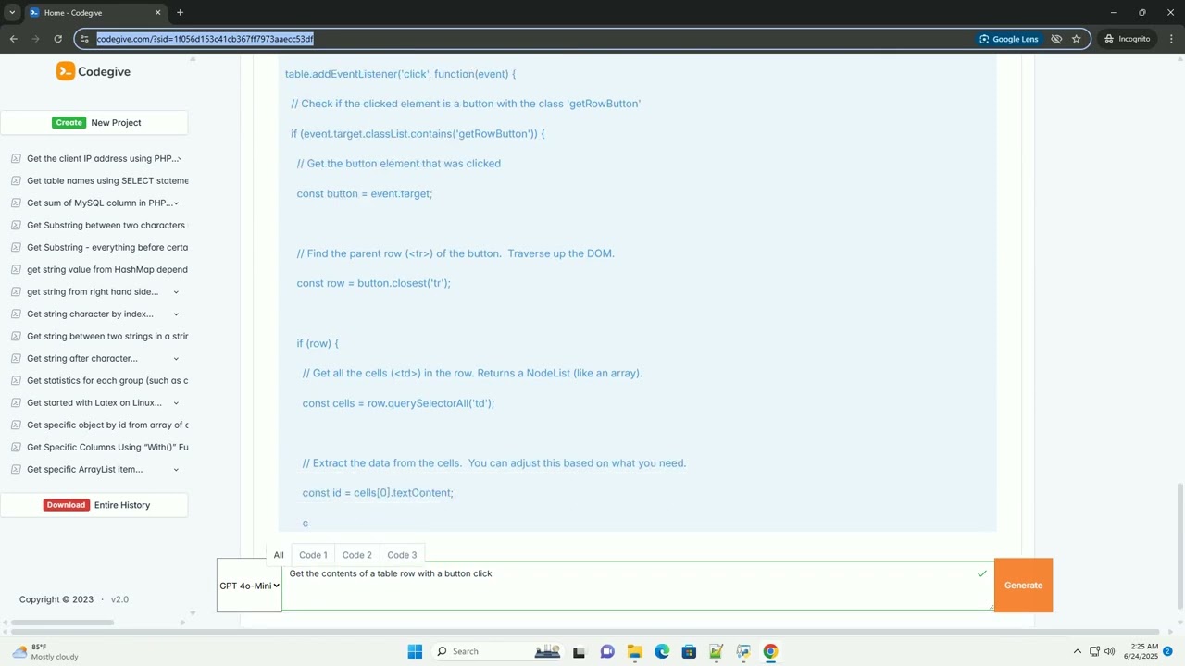The width and height of the screenshot is (1185, 666).
Task: Click the third-party cookies eye icon
Action: coord(1056,39)
